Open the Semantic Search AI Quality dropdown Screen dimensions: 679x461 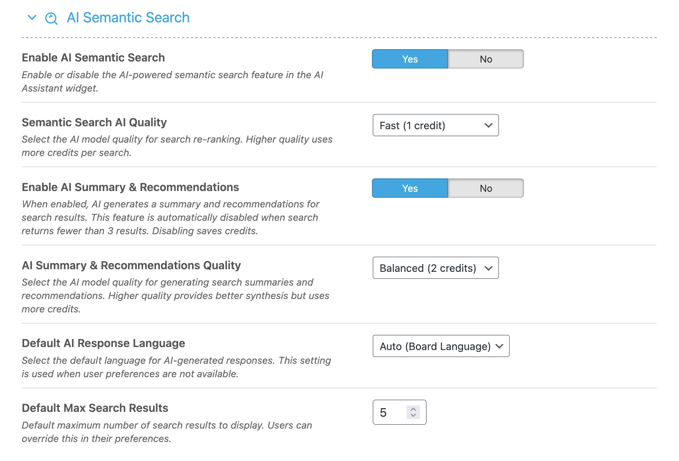coord(435,125)
